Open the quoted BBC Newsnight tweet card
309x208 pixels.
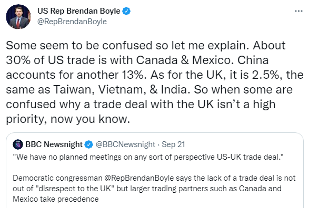[155, 171]
